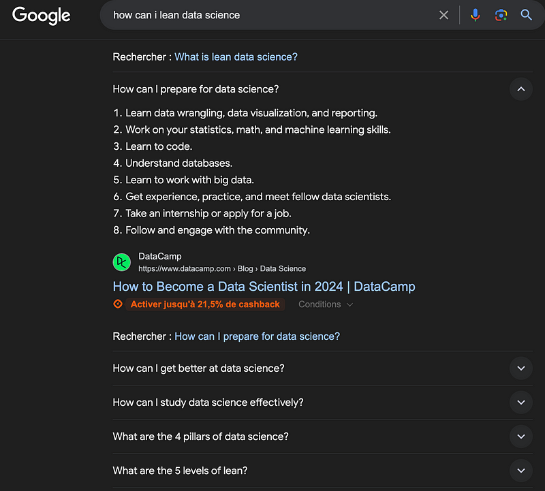Viewport: 545px width, 491px height.
Task: Open 'How to Become a Data Scientist in 2024'
Action: click(x=264, y=287)
